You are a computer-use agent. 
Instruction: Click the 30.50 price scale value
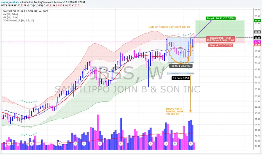[257, 96]
